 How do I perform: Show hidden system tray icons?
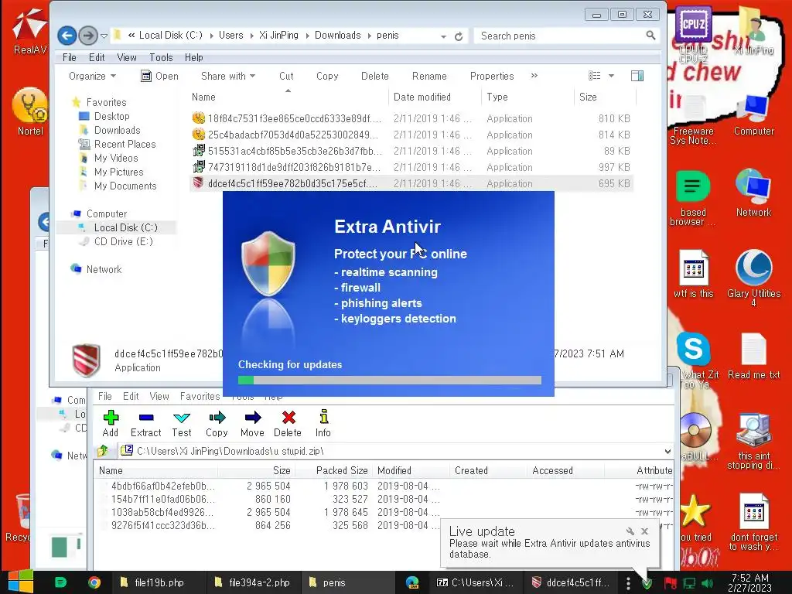(628, 583)
